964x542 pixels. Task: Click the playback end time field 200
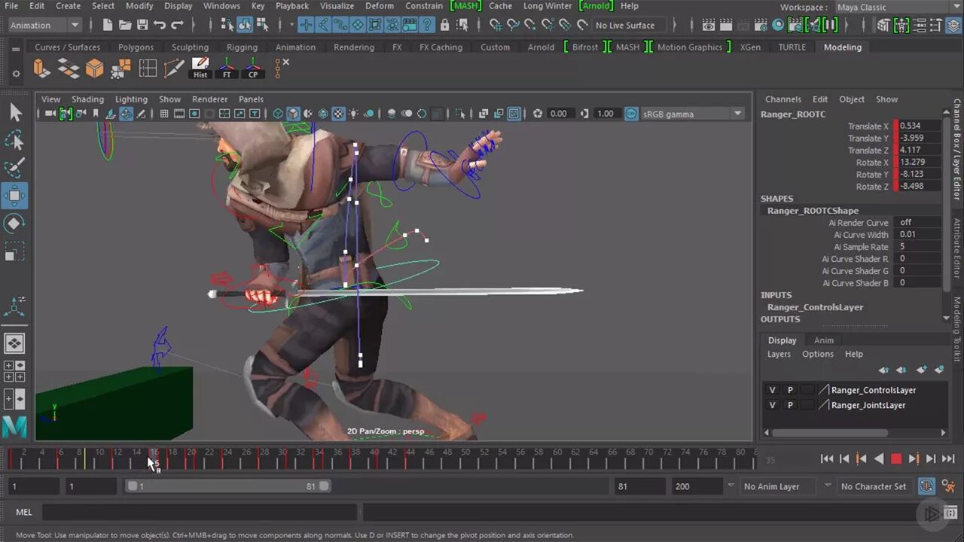click(x=696, y=486)
